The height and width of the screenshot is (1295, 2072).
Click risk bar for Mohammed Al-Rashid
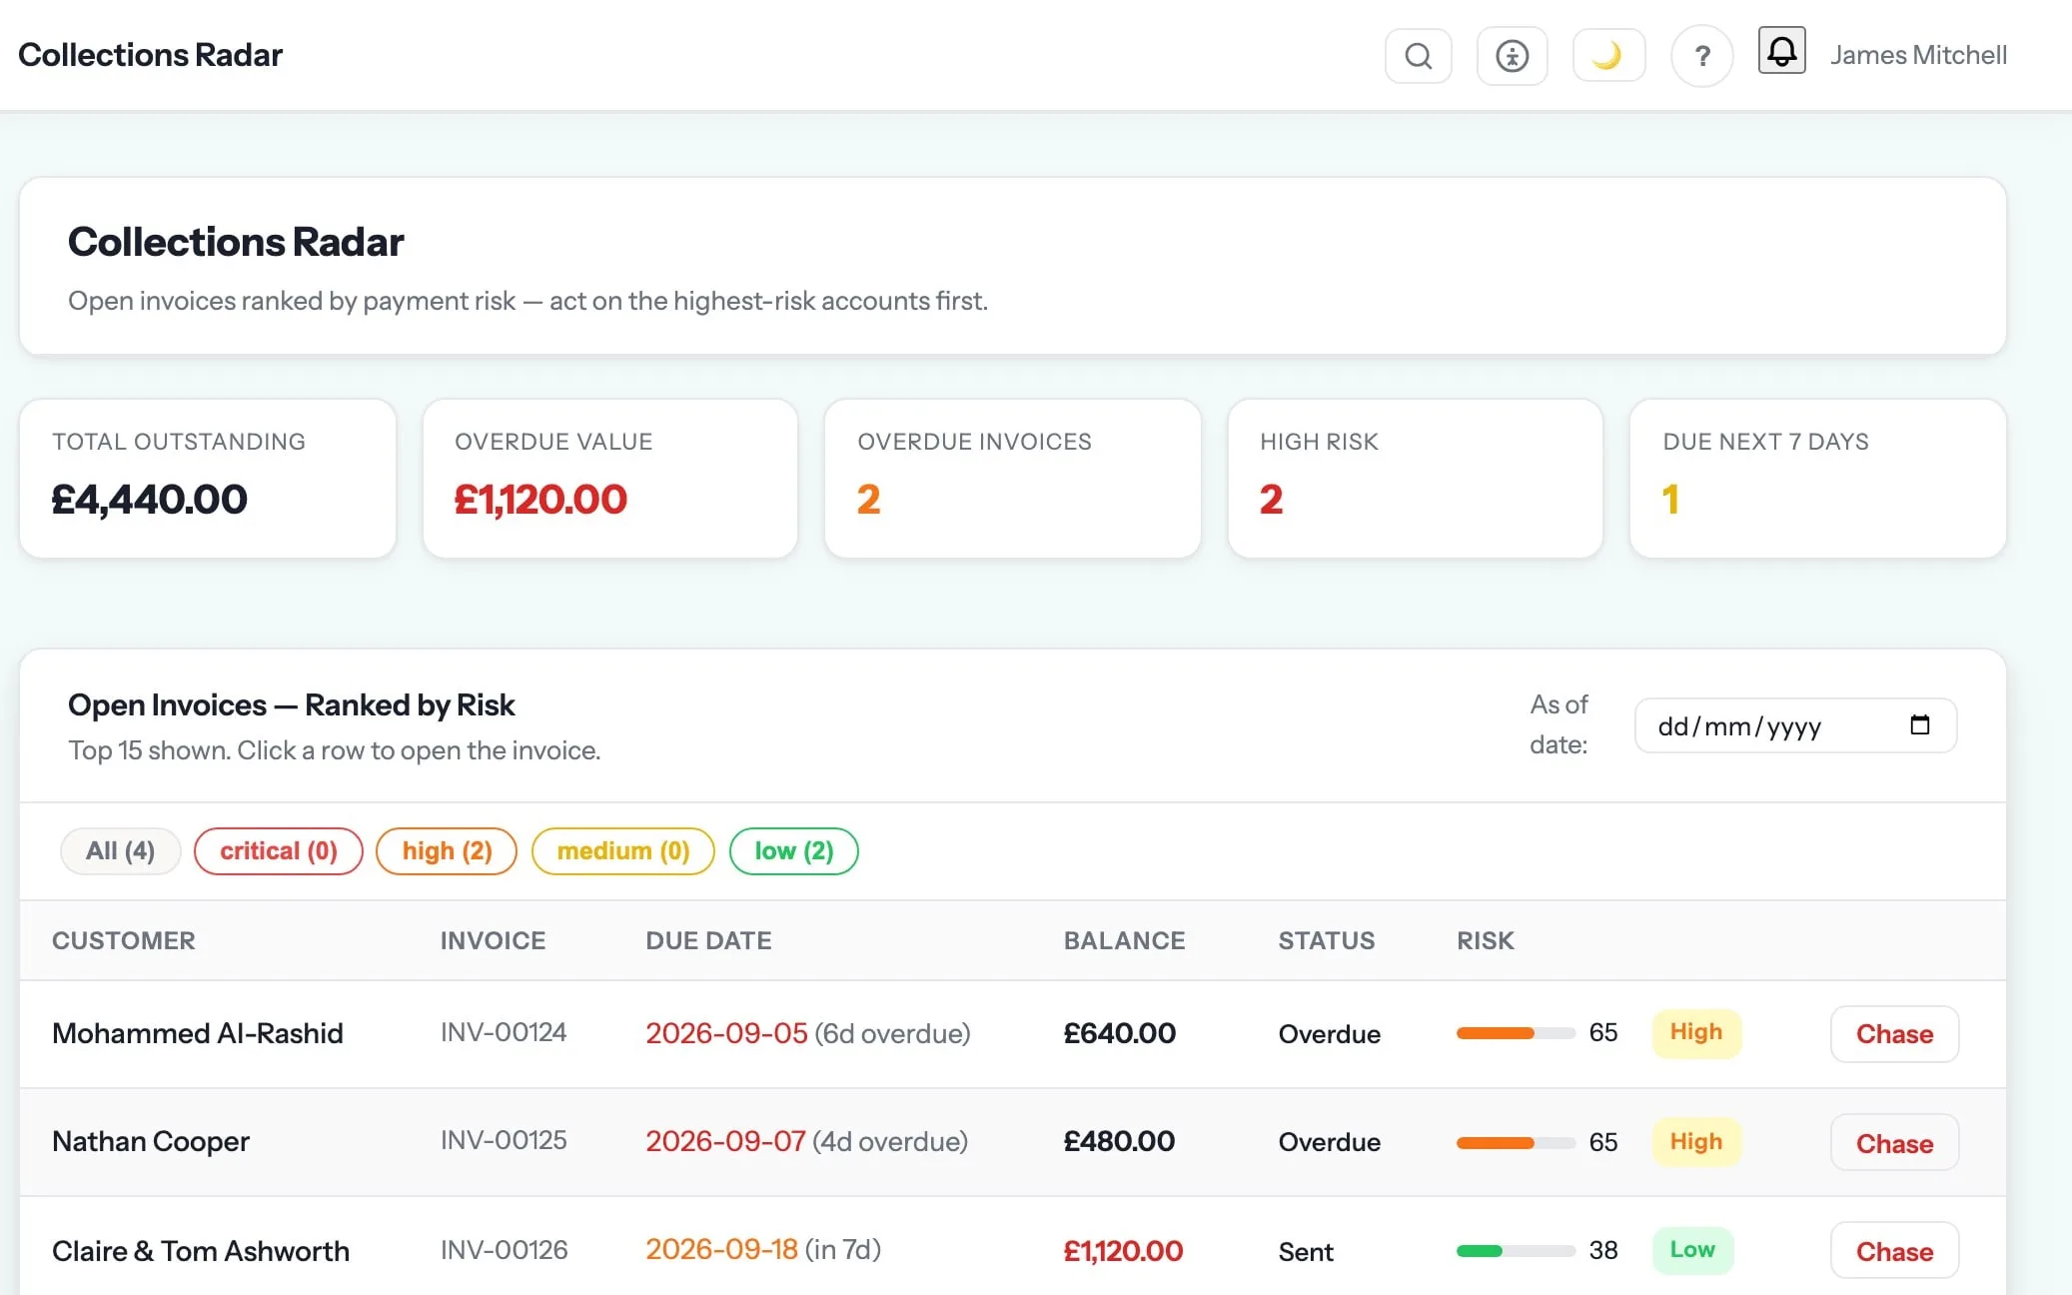pyautogui.click(x=1516, y=1033)
